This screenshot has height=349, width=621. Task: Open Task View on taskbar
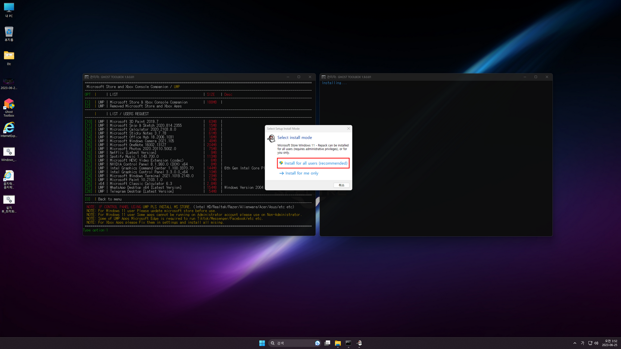[x=327, y=343]
